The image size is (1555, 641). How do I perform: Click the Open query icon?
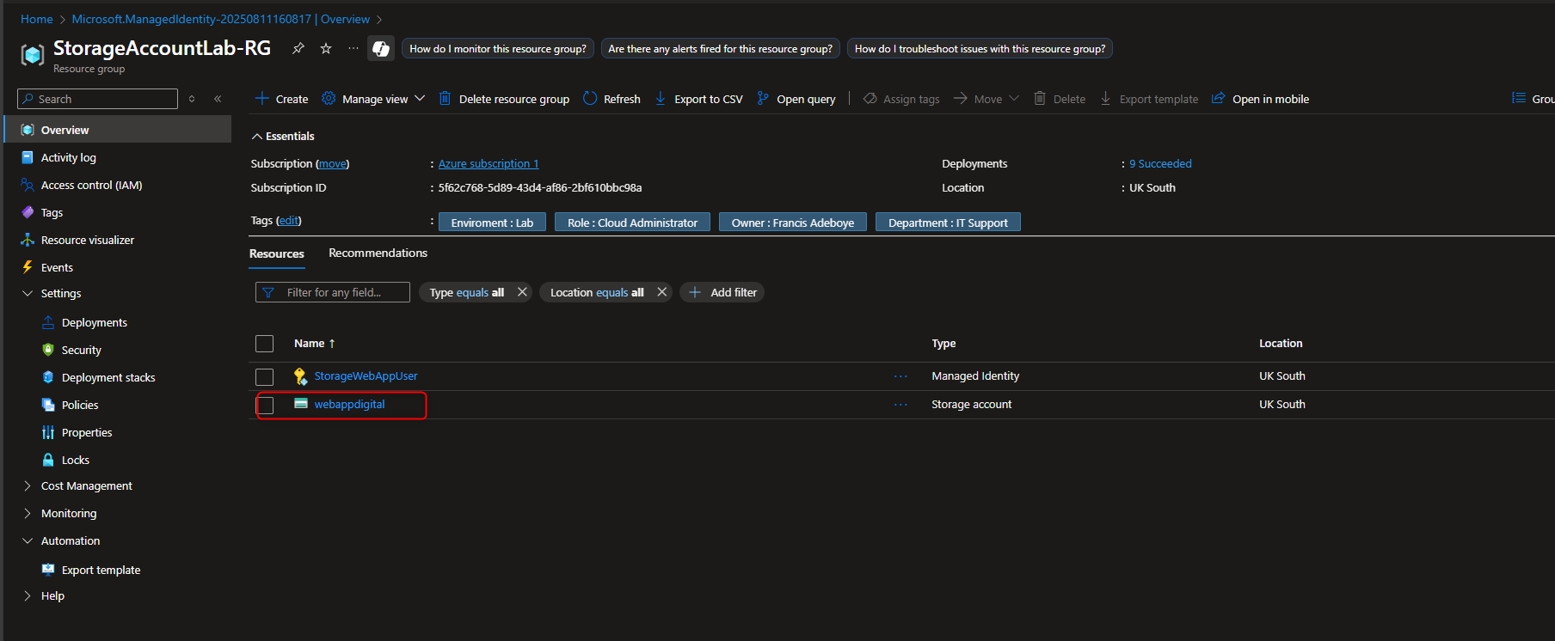(x=763, y=99)
